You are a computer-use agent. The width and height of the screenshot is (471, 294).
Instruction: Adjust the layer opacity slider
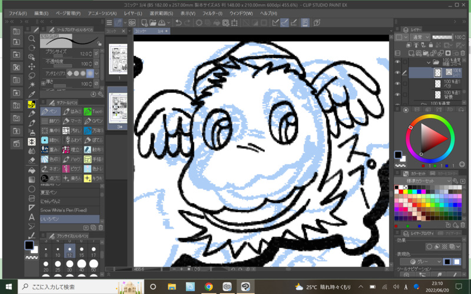442,37
